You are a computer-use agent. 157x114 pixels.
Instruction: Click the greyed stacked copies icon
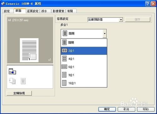coord(13,81)
